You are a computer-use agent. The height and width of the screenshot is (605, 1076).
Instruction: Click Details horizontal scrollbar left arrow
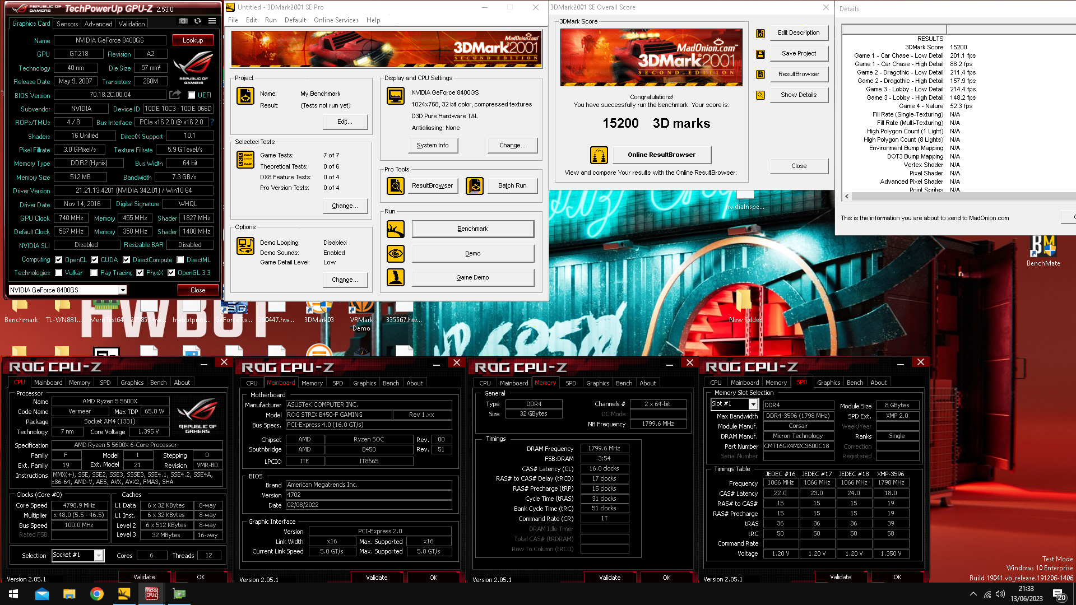point(847,197)
